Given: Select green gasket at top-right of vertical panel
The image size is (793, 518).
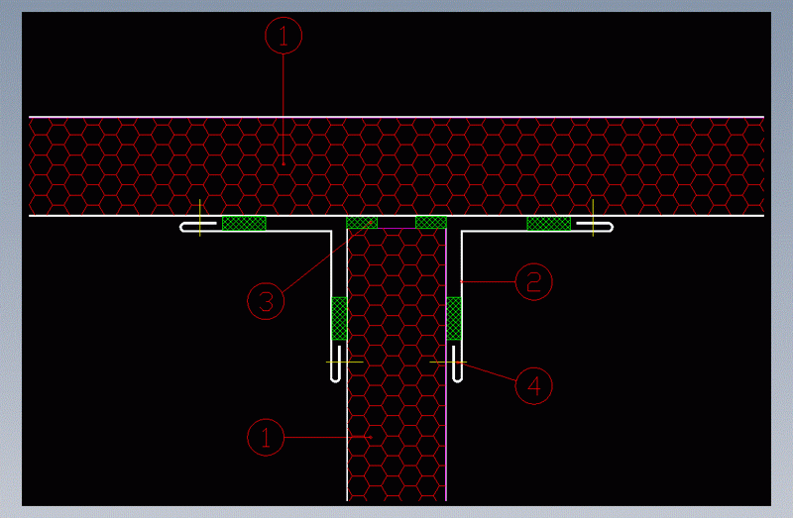Looking at the screenshot, I should pos(431,222).
